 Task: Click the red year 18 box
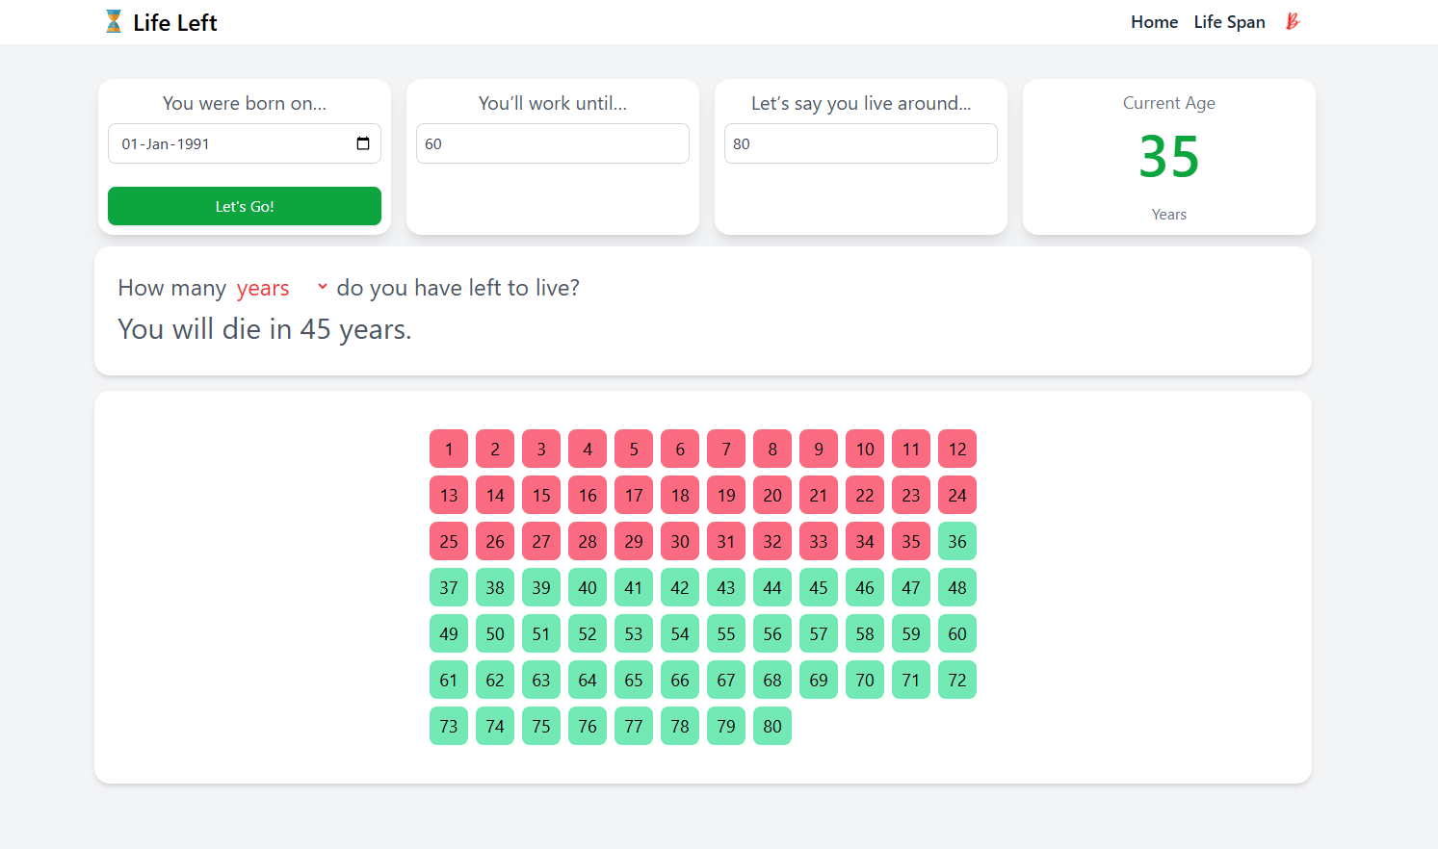(x=680, y=496)
